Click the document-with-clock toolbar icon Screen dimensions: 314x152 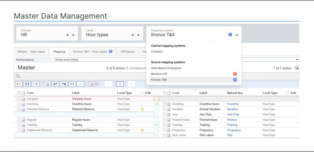tap(47, 84)
